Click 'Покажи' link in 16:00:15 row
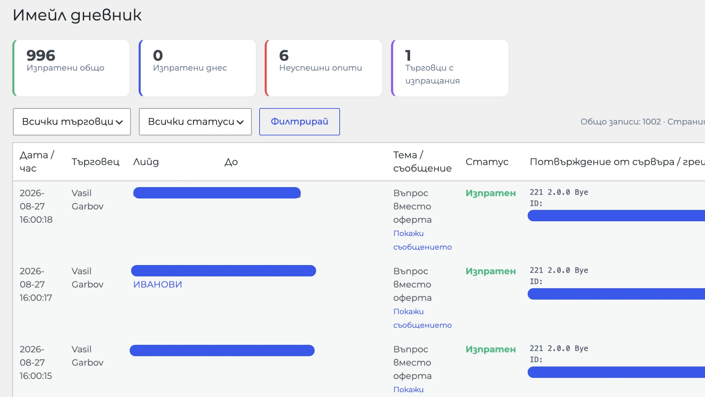Screen dimensions: 705x397 pyautogui.click(x=408, y=390)
